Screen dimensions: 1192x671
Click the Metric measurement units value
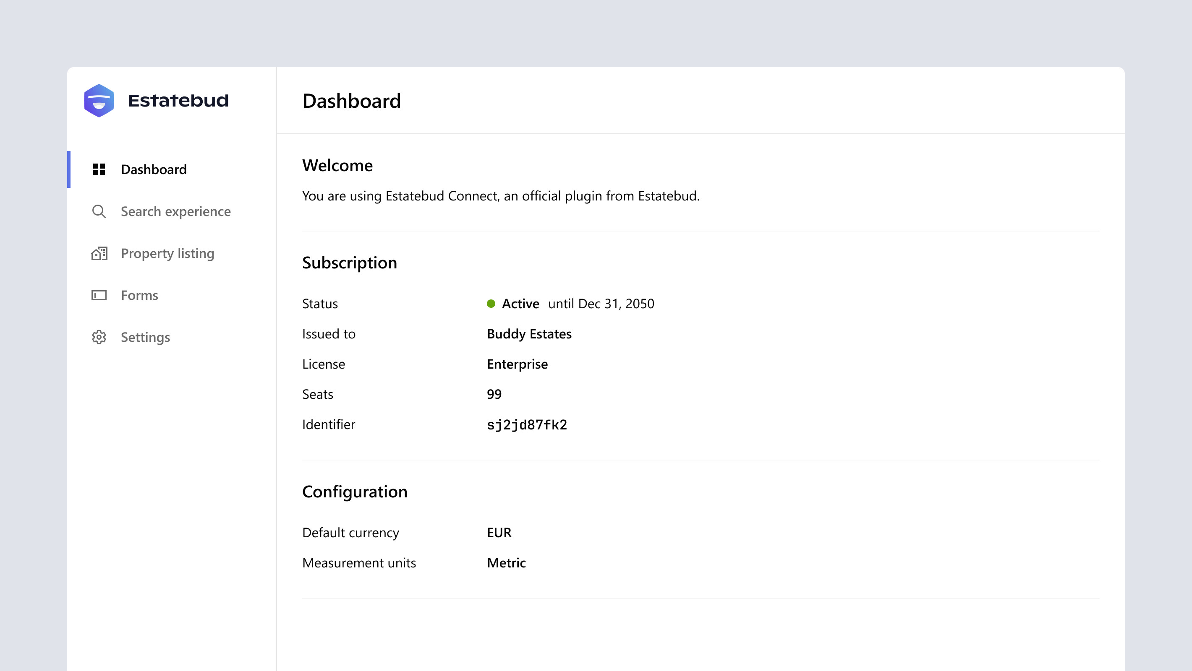[506, 563]
